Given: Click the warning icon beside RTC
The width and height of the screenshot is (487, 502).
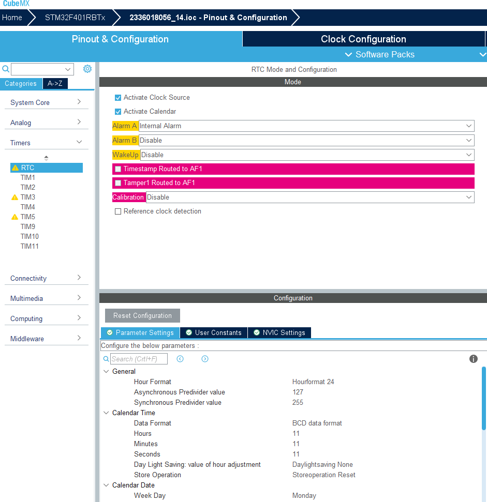Looking at the screenshot, I should [x=15, y=168].
